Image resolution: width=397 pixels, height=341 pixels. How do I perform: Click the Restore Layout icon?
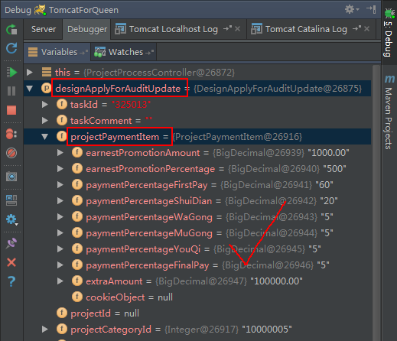click(11, 200)
